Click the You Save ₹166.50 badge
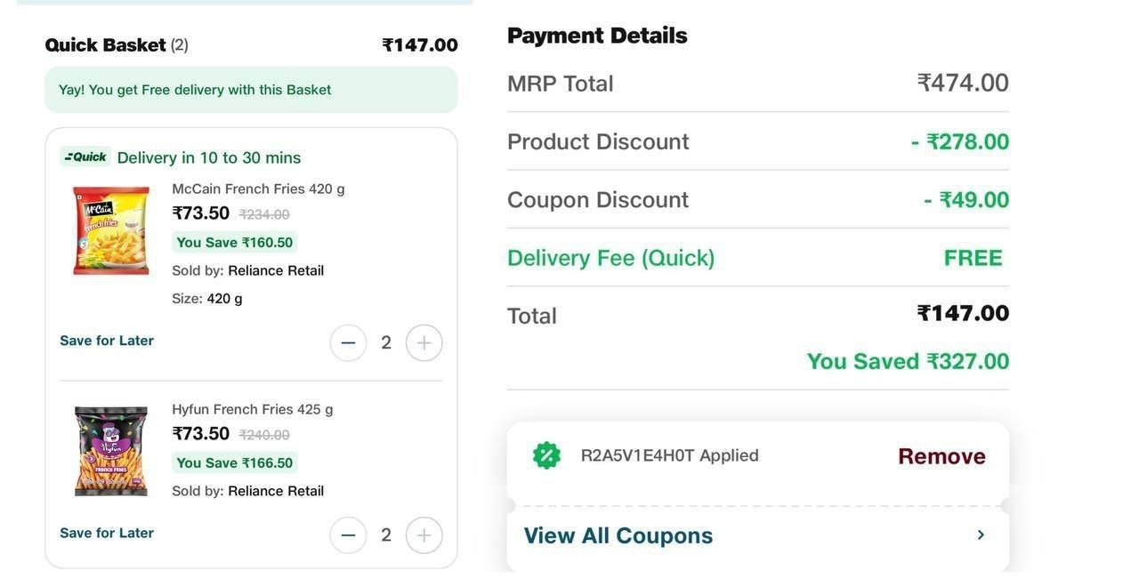The height and width of the screenshot is (587, 1139). [235, 462]
